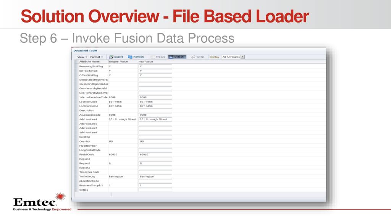This screenshot has width=391, height=220.
Task: Select the ReceivingSiteFlag attribute name
Action: [91, 66]
